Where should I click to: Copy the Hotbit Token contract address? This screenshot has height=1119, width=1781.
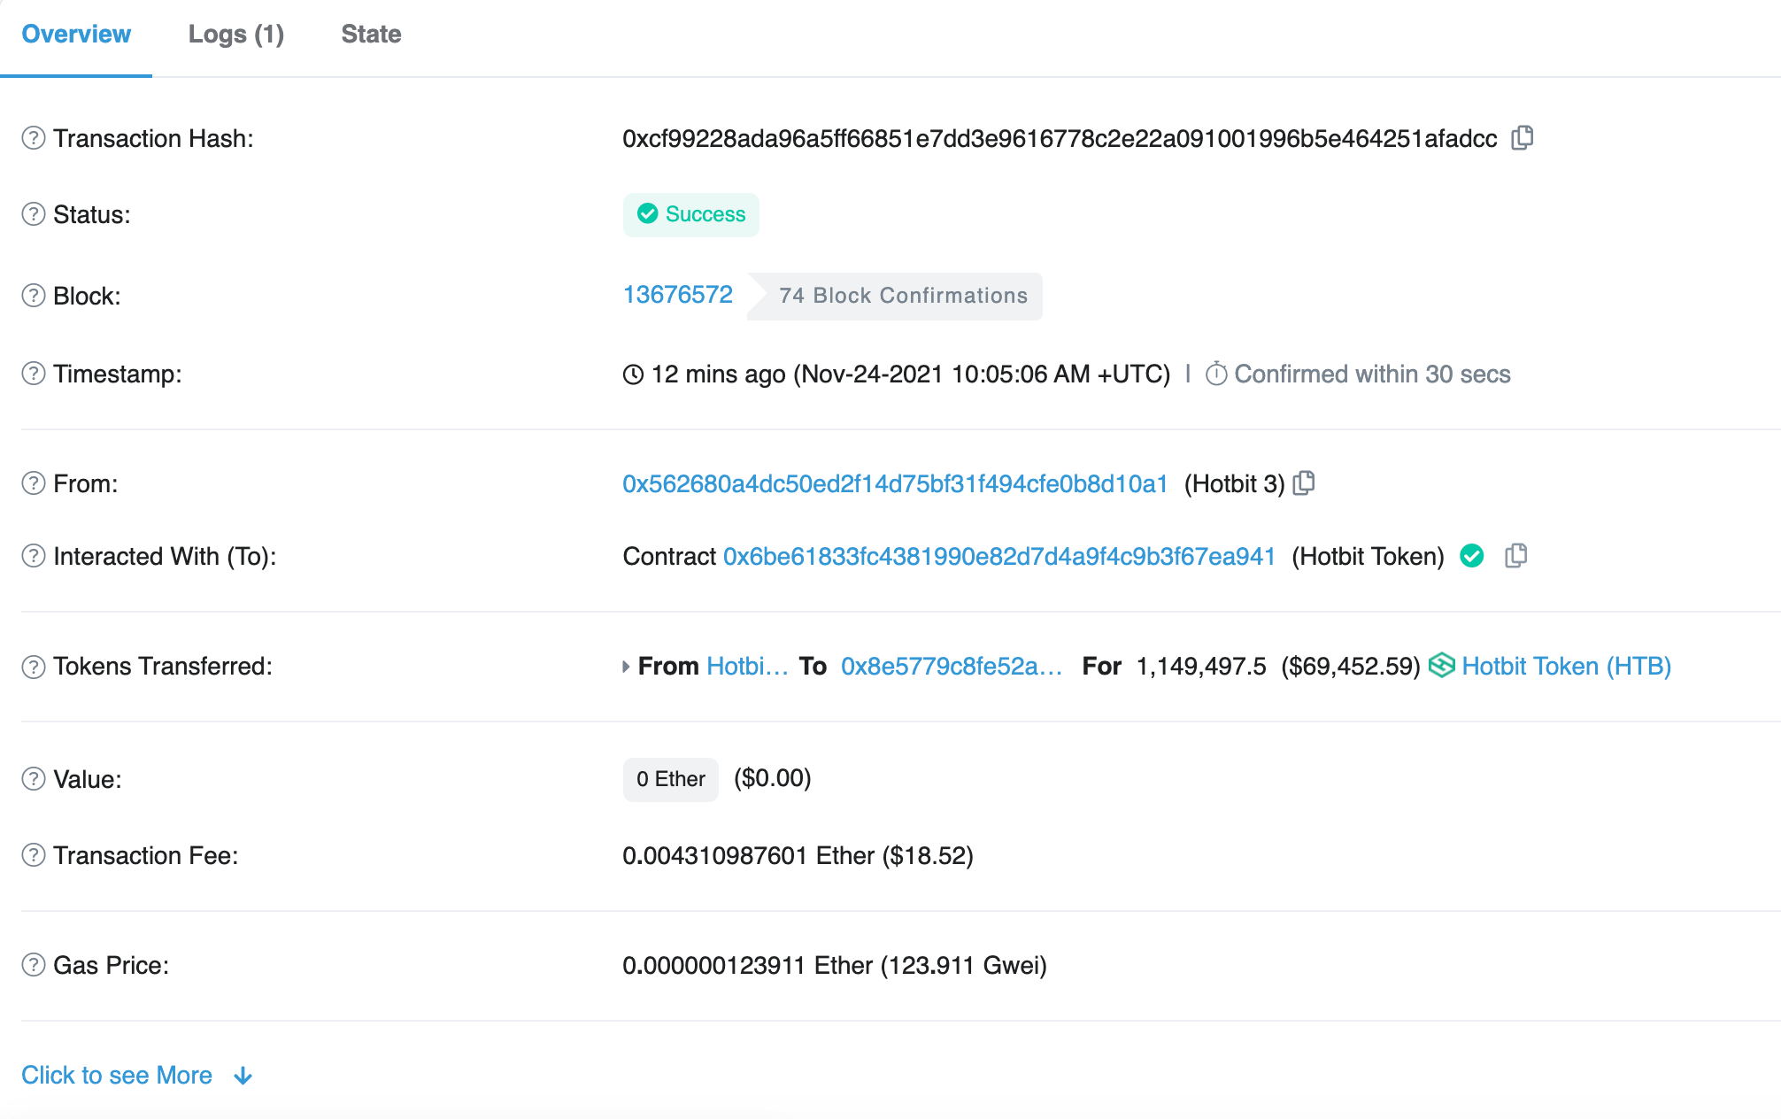[x=1515, y=556]
